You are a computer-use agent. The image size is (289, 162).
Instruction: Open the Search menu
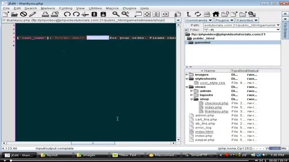[31, 8]
